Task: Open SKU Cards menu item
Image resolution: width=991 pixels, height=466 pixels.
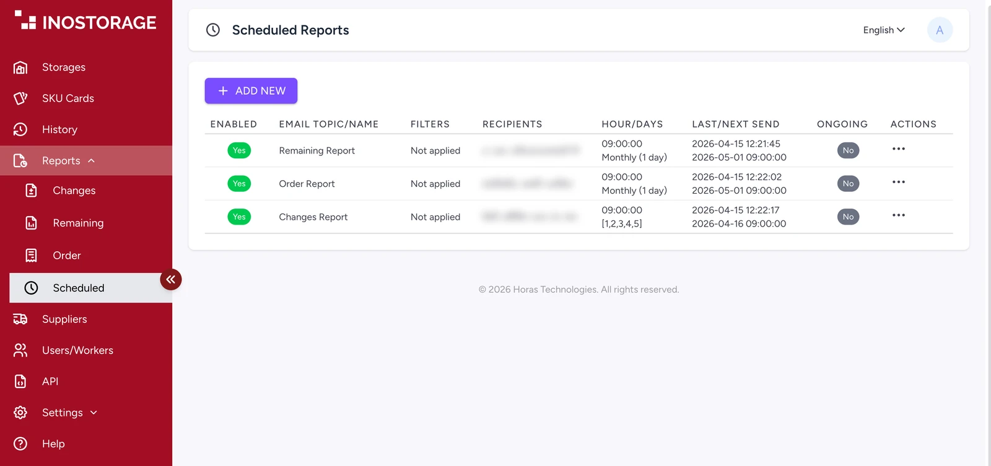Action: tap(68, 98)
